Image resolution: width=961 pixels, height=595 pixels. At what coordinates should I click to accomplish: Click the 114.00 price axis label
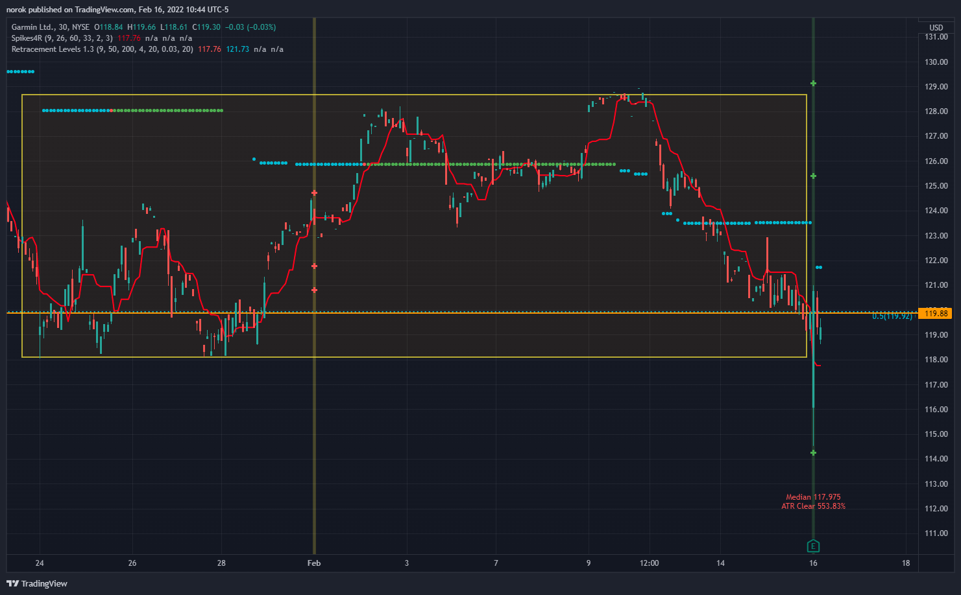coord(936,459)
